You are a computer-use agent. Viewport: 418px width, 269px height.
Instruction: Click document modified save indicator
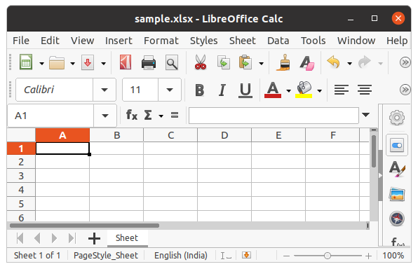tap(246, 255)
